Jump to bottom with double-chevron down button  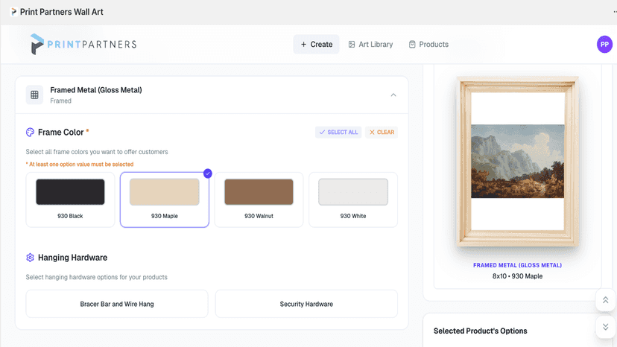(x=605, y=327)
